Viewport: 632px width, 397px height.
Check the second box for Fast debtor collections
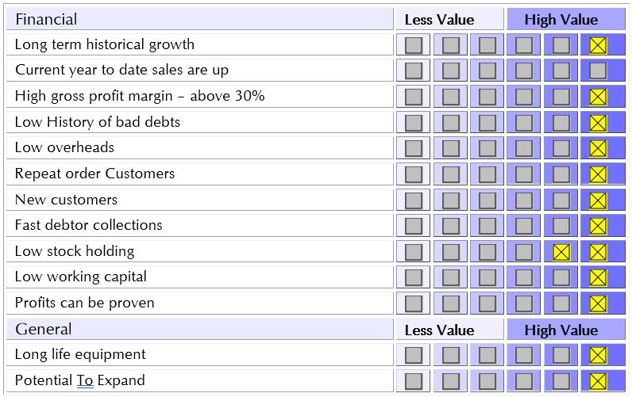(451, 226)
